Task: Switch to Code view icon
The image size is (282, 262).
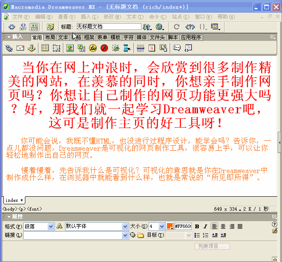Action: click(x=12, y=27)
